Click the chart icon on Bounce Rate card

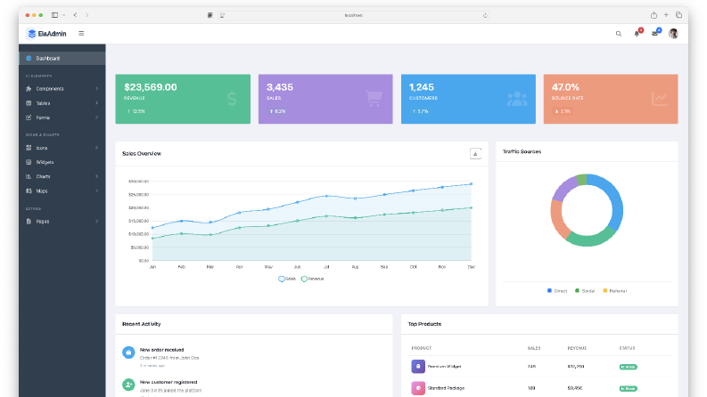(x=659, y=99)
